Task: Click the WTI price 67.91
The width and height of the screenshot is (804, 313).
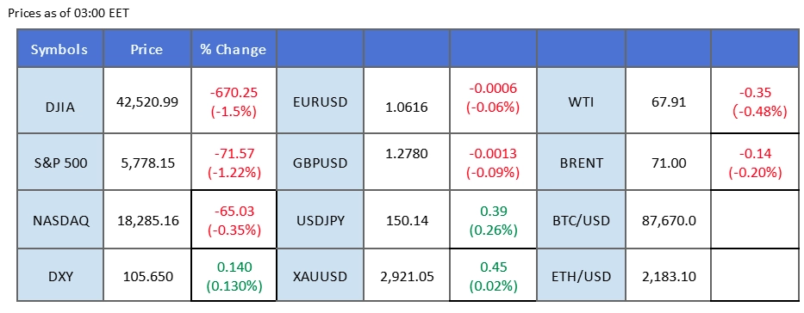Action: (x=668, y=101)
